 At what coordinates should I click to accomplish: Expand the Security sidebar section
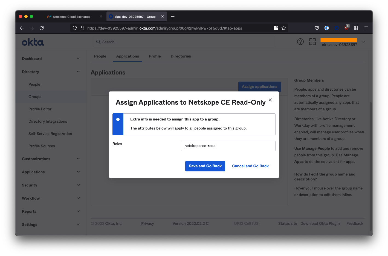[x=78, y=185]
